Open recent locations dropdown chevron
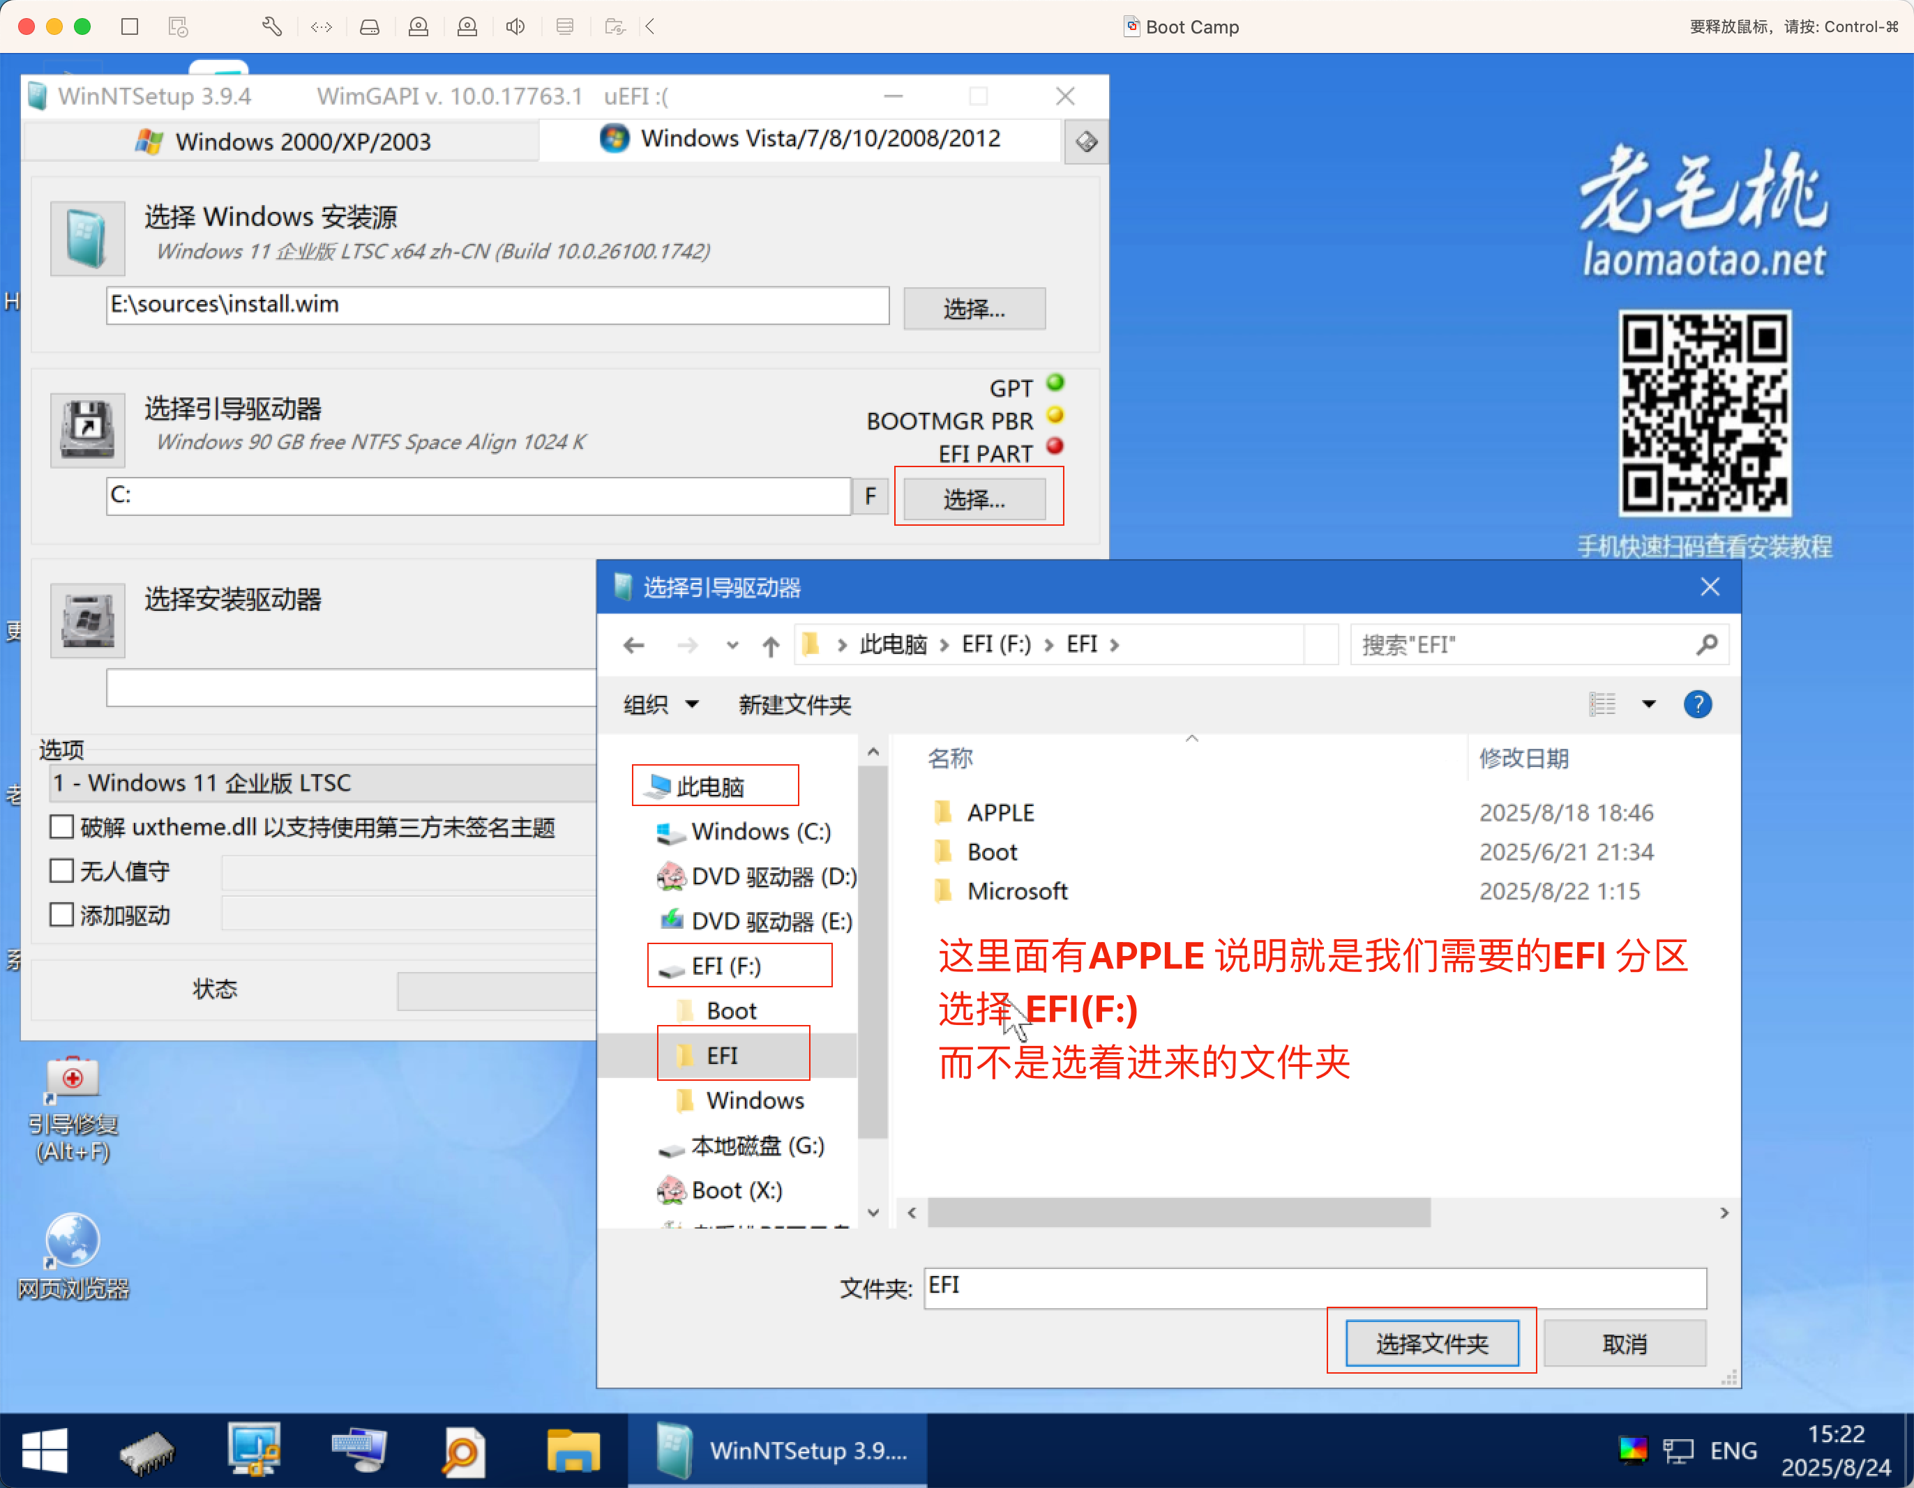The height and width of the screenshot is (1488, 1914). [x=732, y=646]
